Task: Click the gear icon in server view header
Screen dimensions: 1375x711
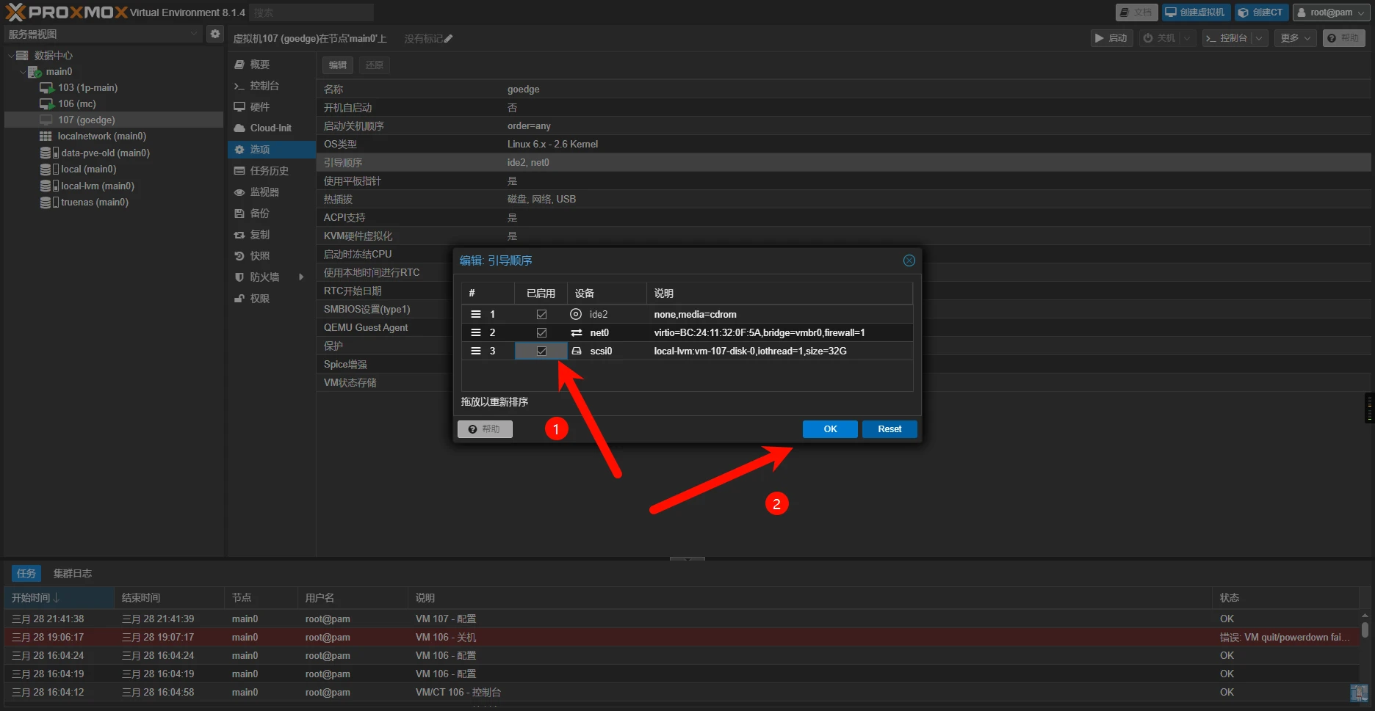Action: tap(214, 34)
